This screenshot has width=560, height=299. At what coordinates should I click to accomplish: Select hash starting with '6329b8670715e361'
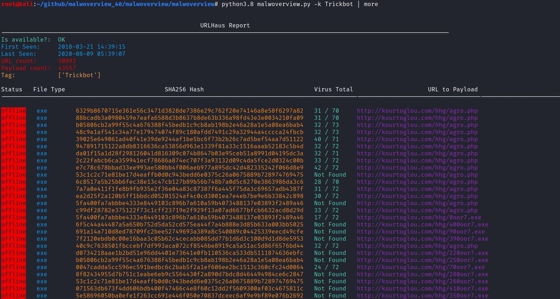point(189,111)
